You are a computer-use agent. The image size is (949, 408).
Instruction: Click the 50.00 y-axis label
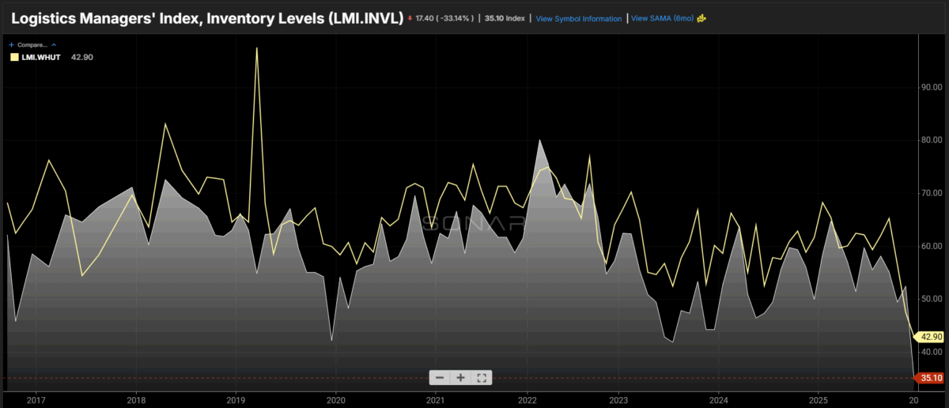coord(933,299)
